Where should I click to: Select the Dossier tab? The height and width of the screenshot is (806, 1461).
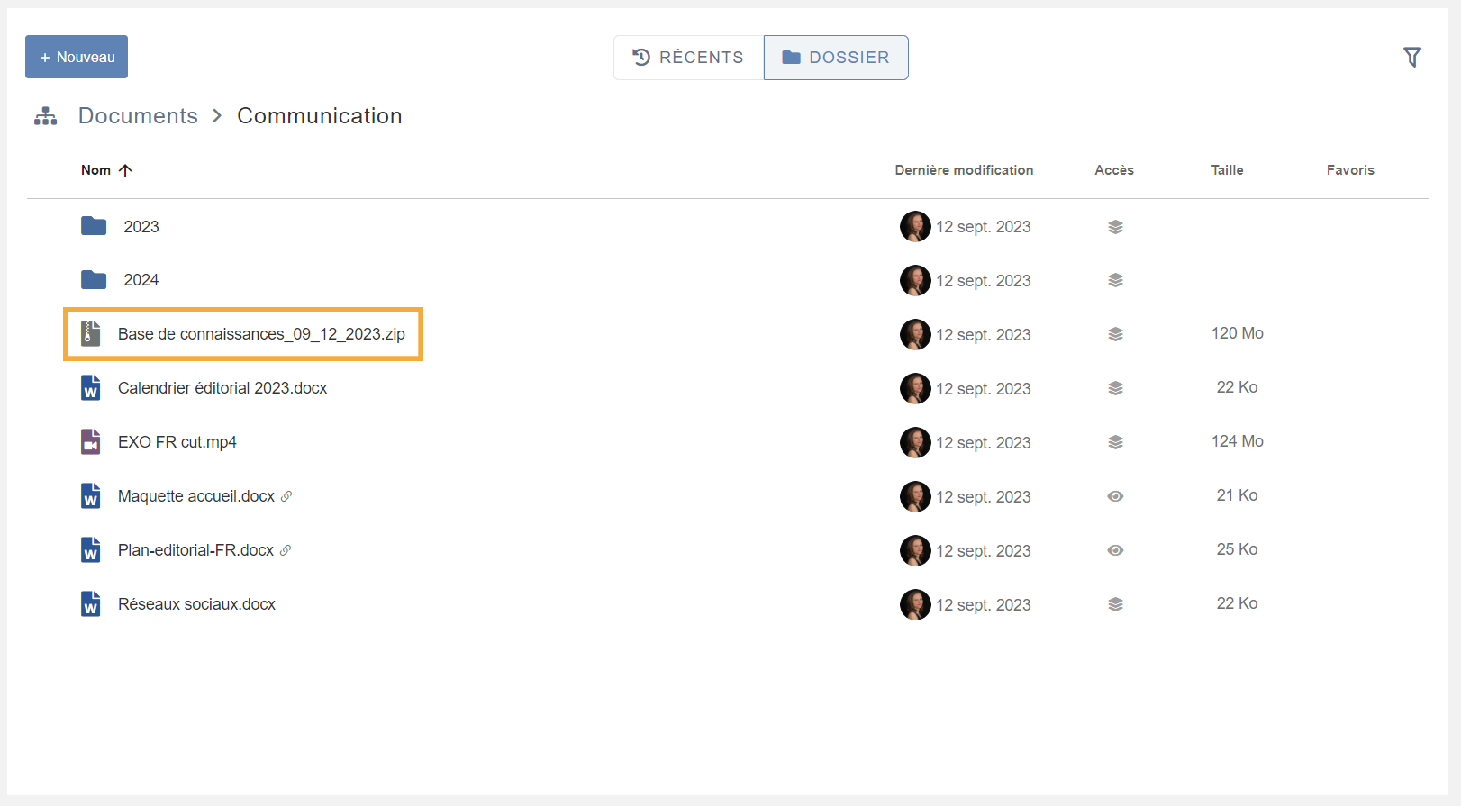pos(836,58)
